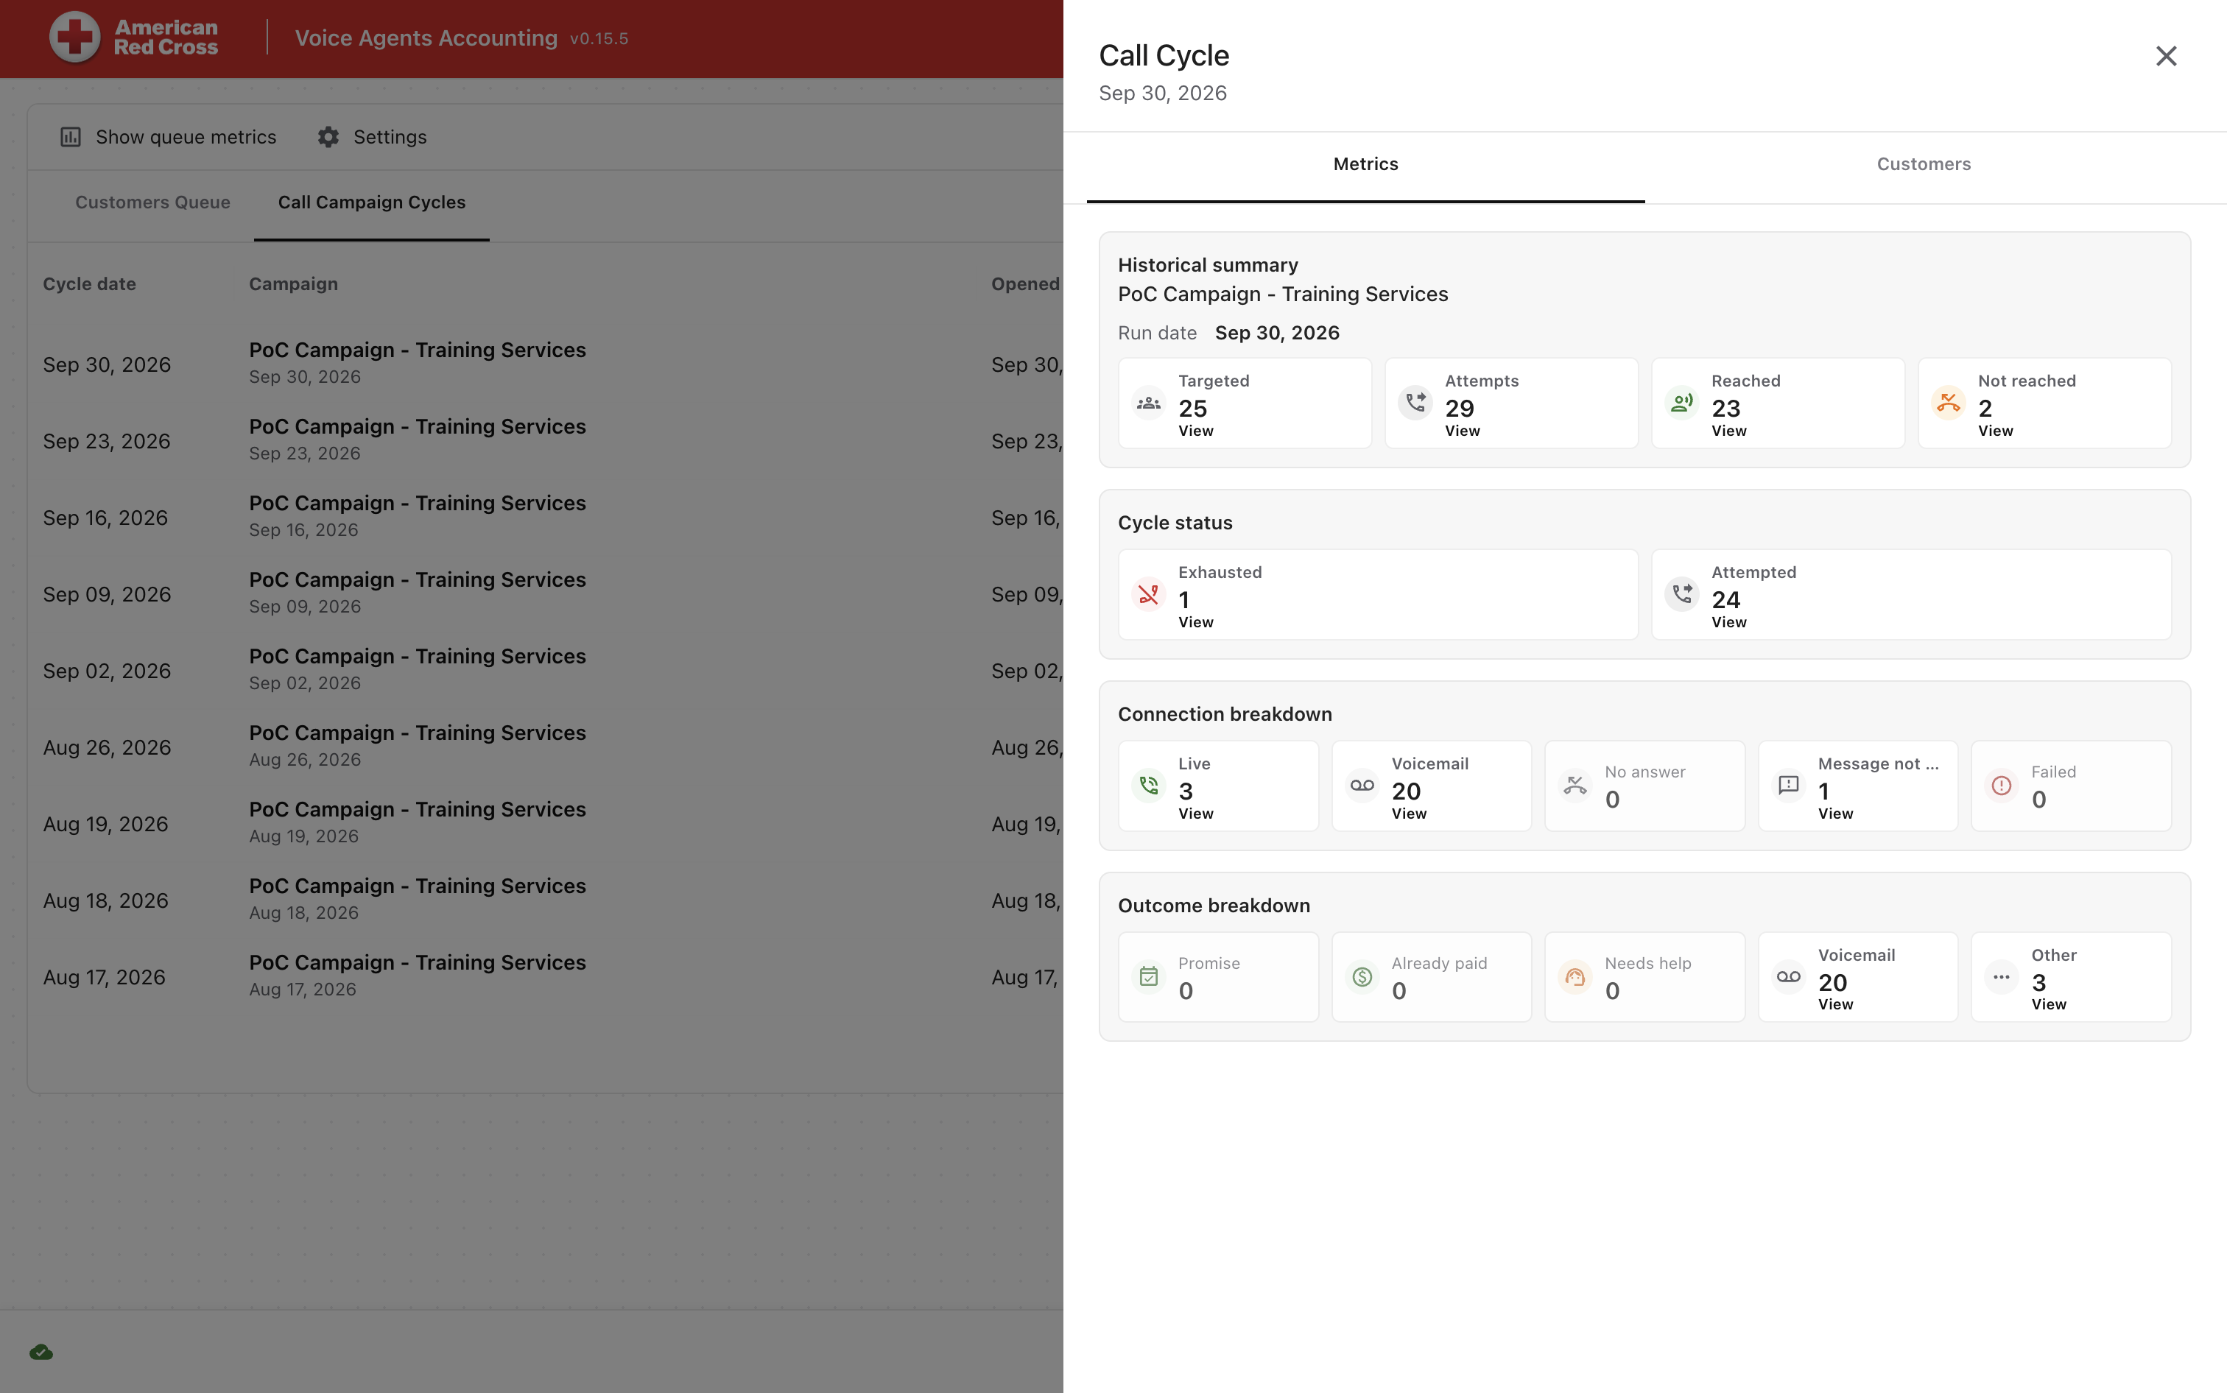
Task: Click the Targeted people group icon
Action: tap(1148, 403)
